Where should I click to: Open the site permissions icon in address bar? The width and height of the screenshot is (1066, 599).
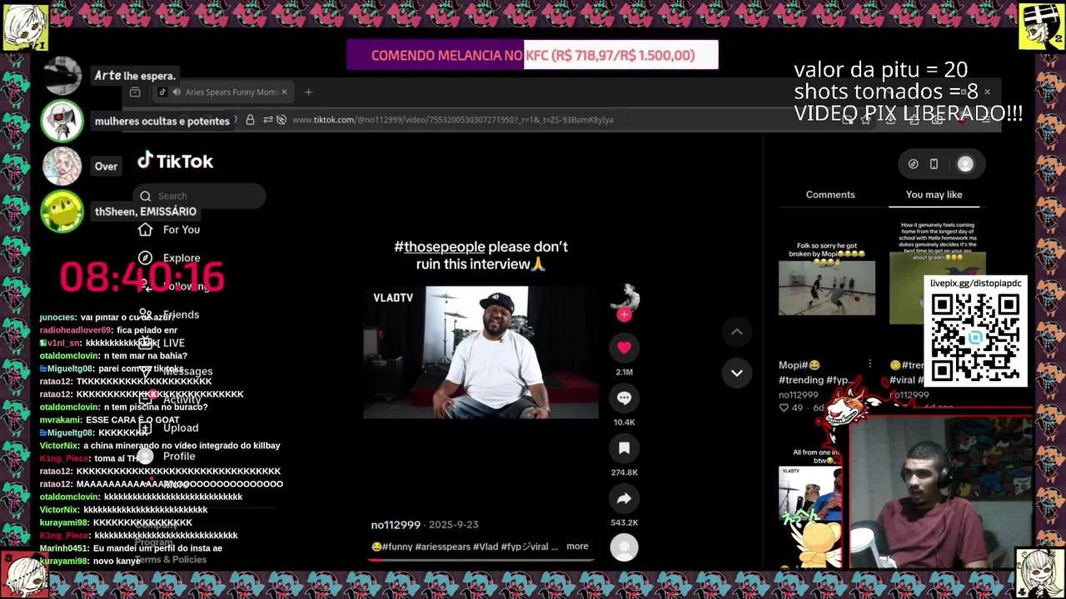point(268,120)
